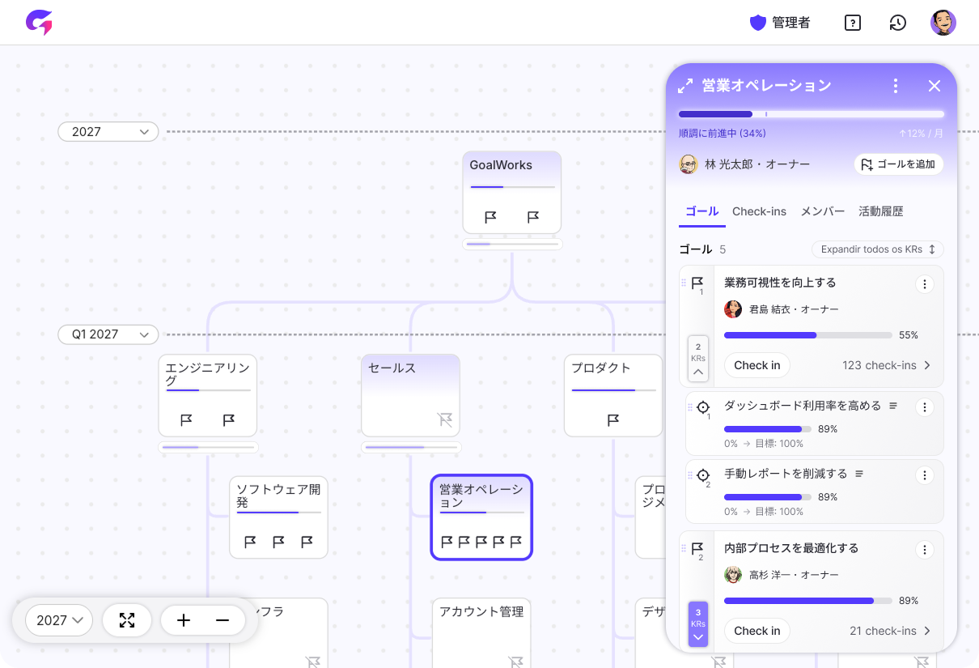The image size is (979, 668).
Task: Switch to the Check-ins tab
Action: coord(759,211)
